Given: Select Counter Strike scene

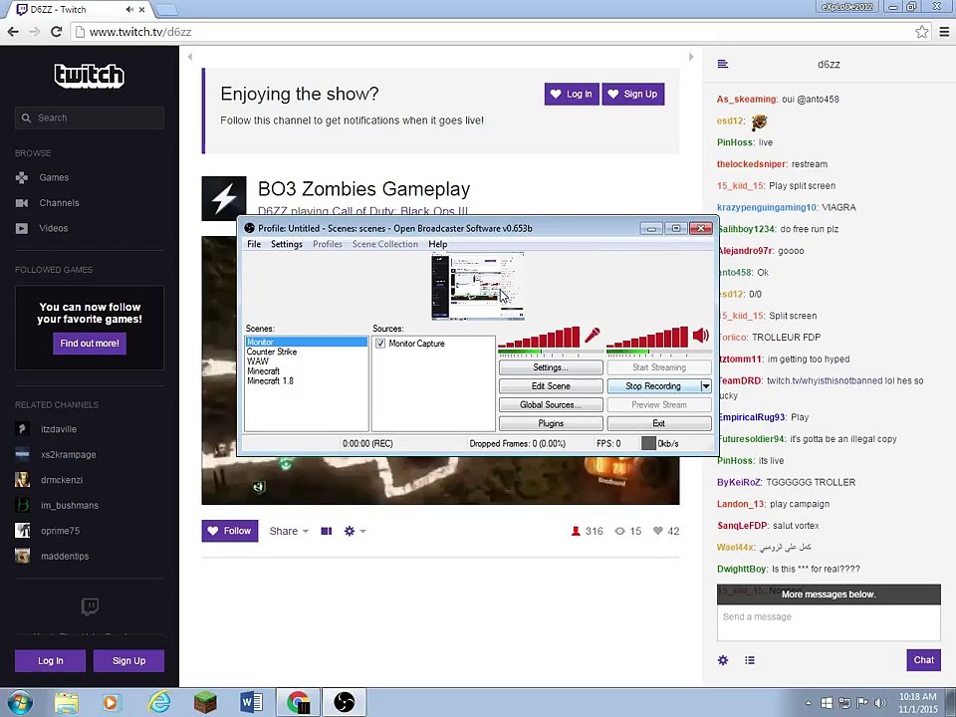Looking at the screenshot, I should tap(272, 352).
